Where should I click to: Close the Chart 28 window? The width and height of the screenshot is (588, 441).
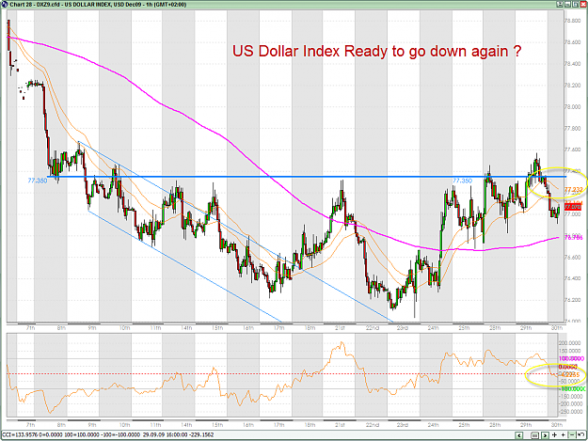(x=583, y=4)
